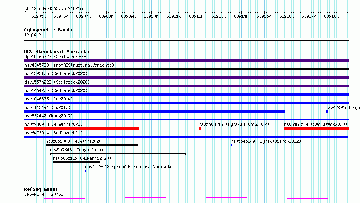Click the black nsv4345788 variant bar
The width and height of the screenshot is (360, 203).
(186, 69)
